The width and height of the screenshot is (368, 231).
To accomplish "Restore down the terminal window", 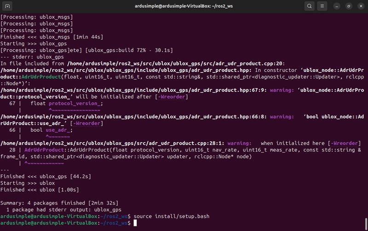I will [x=349, y=6].
